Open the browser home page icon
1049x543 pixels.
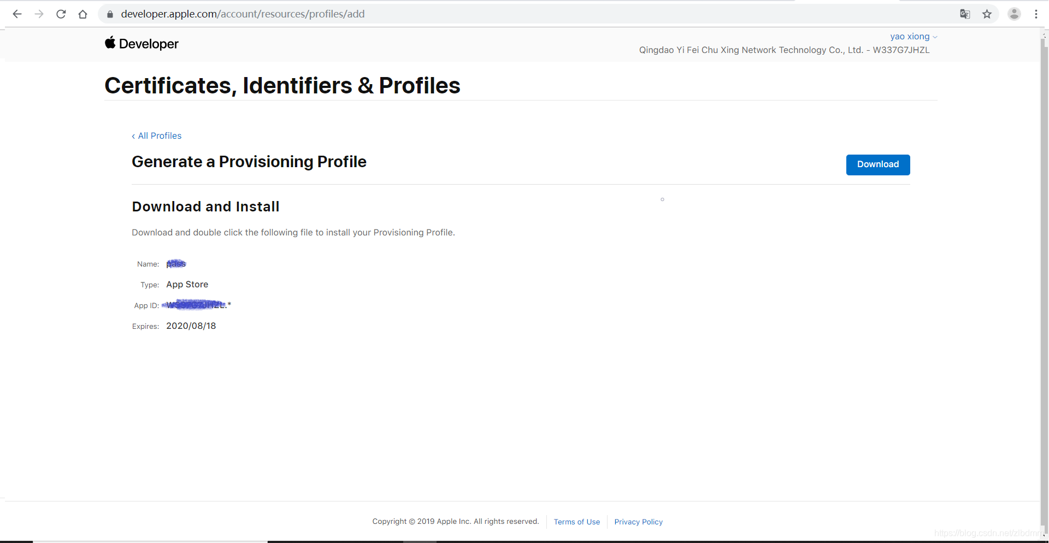tap(82, 14)
